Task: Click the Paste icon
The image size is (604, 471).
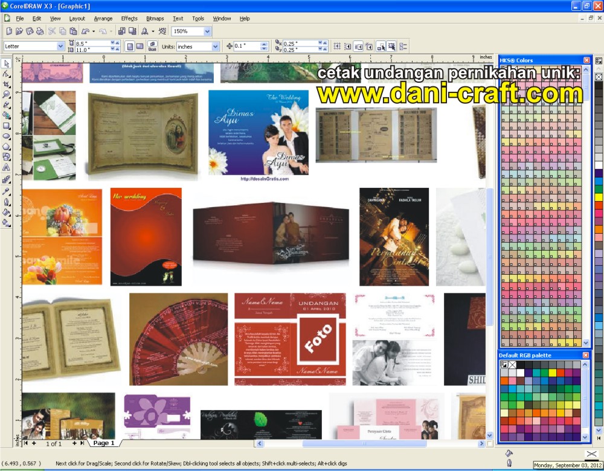Action: (x=74, y=31)
